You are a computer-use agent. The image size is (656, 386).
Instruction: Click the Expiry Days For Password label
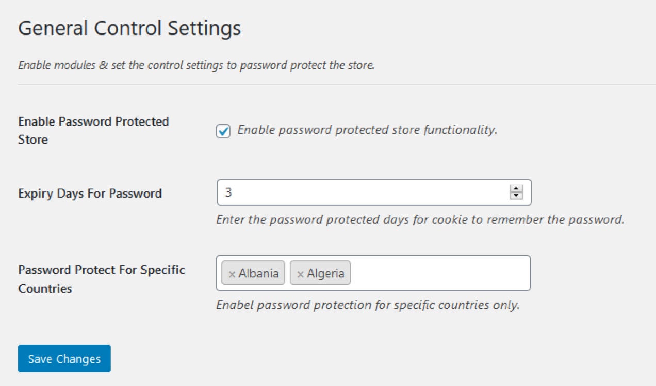(90, 194)
